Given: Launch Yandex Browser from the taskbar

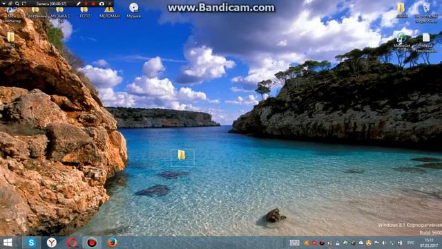Looking at the screenshot, I should pyautogui.click(x=52, y=243).
